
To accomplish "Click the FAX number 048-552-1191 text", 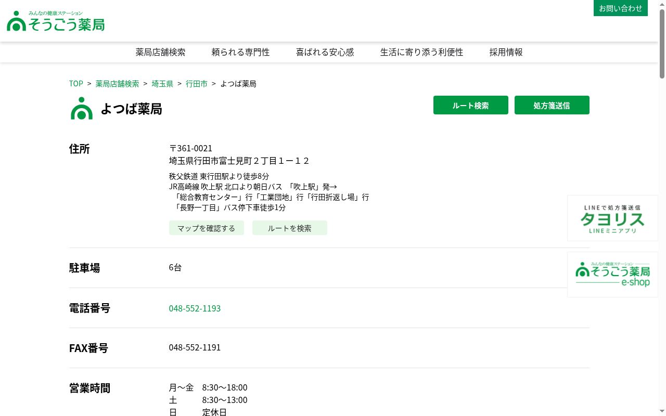I will (x=195, y=347).
